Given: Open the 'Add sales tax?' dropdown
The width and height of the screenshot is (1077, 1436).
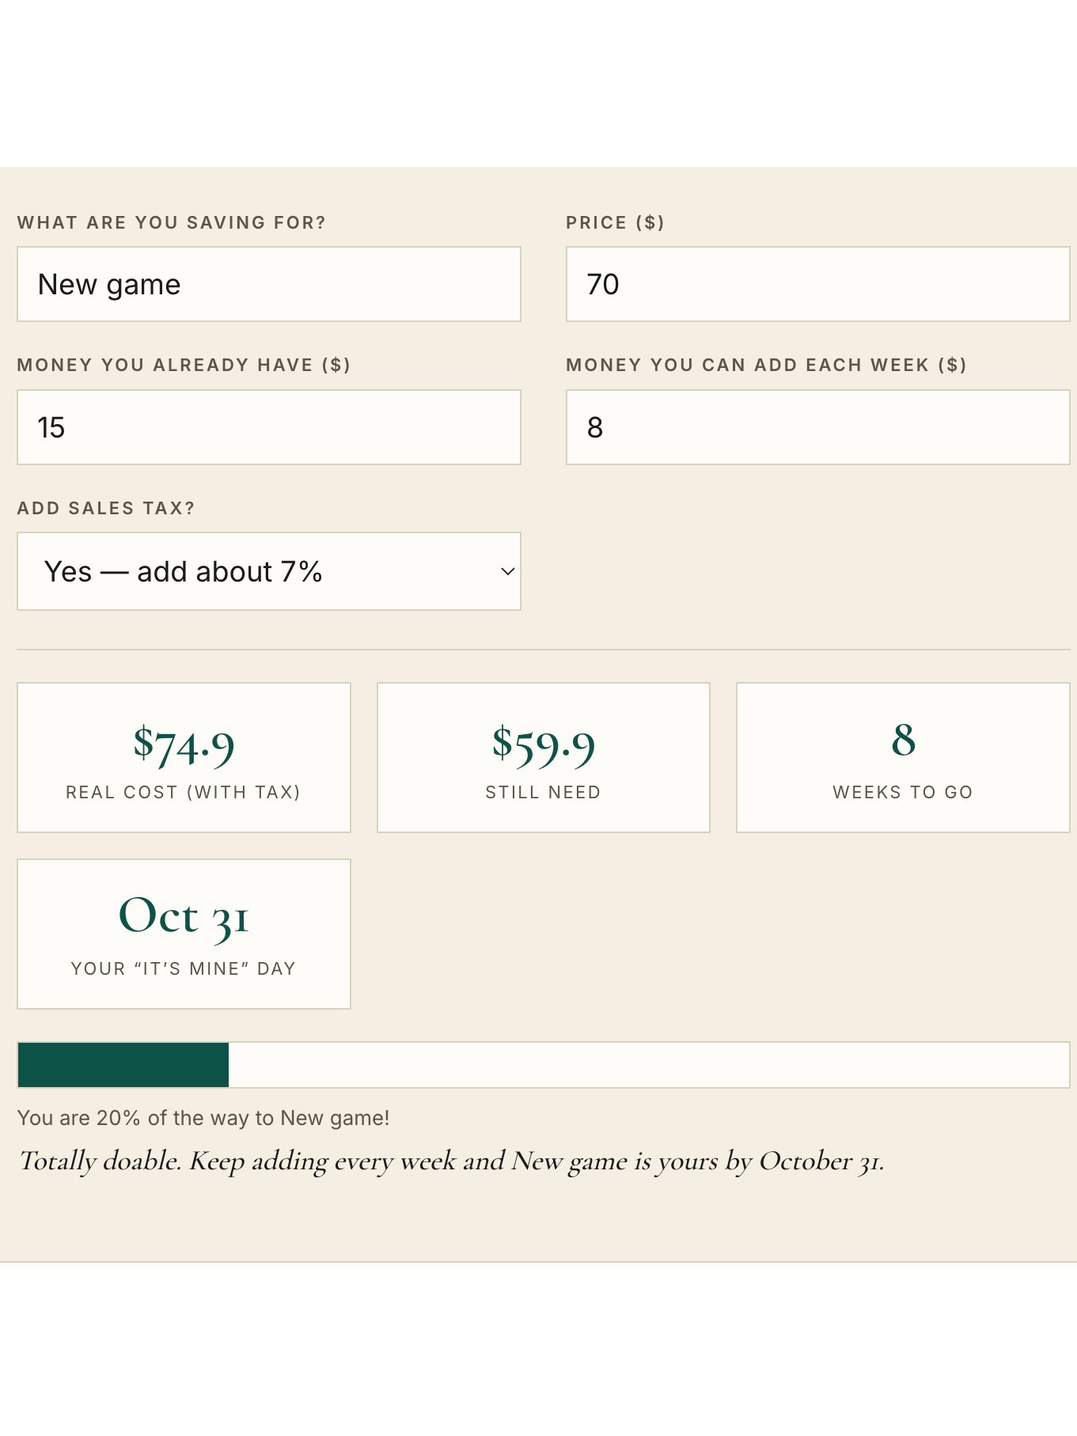Looking at the screenshot, I should click(269, 571).
